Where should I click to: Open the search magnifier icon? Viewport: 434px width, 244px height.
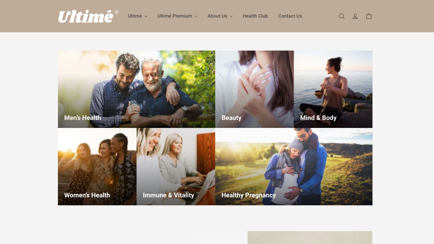click(342, 16)
